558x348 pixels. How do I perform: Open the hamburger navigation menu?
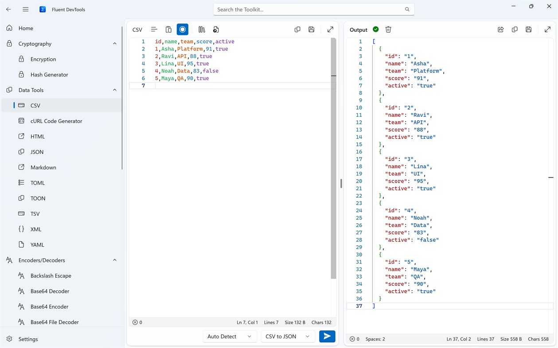(26, 9)
